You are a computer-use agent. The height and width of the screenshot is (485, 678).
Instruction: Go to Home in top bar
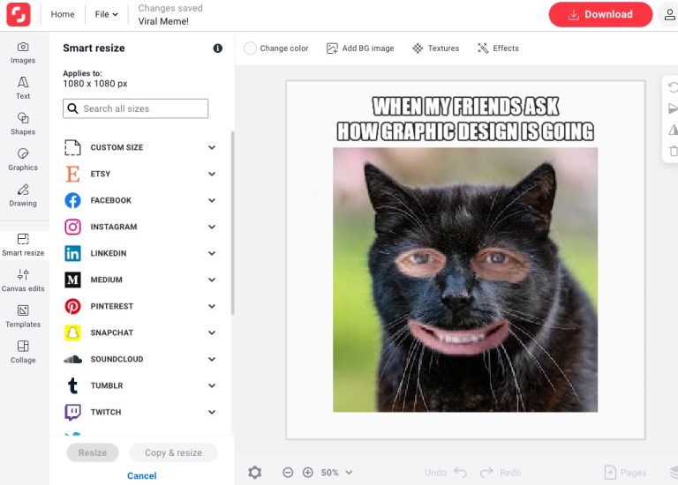coord(63,14)
